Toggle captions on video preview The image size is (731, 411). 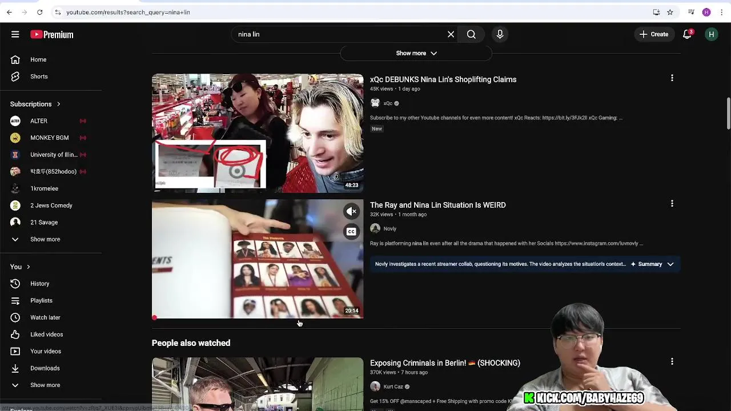(351, 231)
